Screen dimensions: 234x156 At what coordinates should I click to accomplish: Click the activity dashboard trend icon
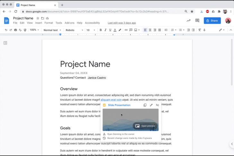point(188,21)
